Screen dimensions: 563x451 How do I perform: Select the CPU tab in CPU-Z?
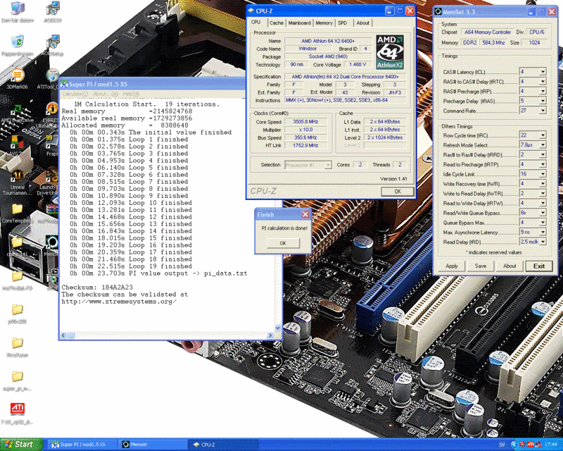[x=256, y=23]
